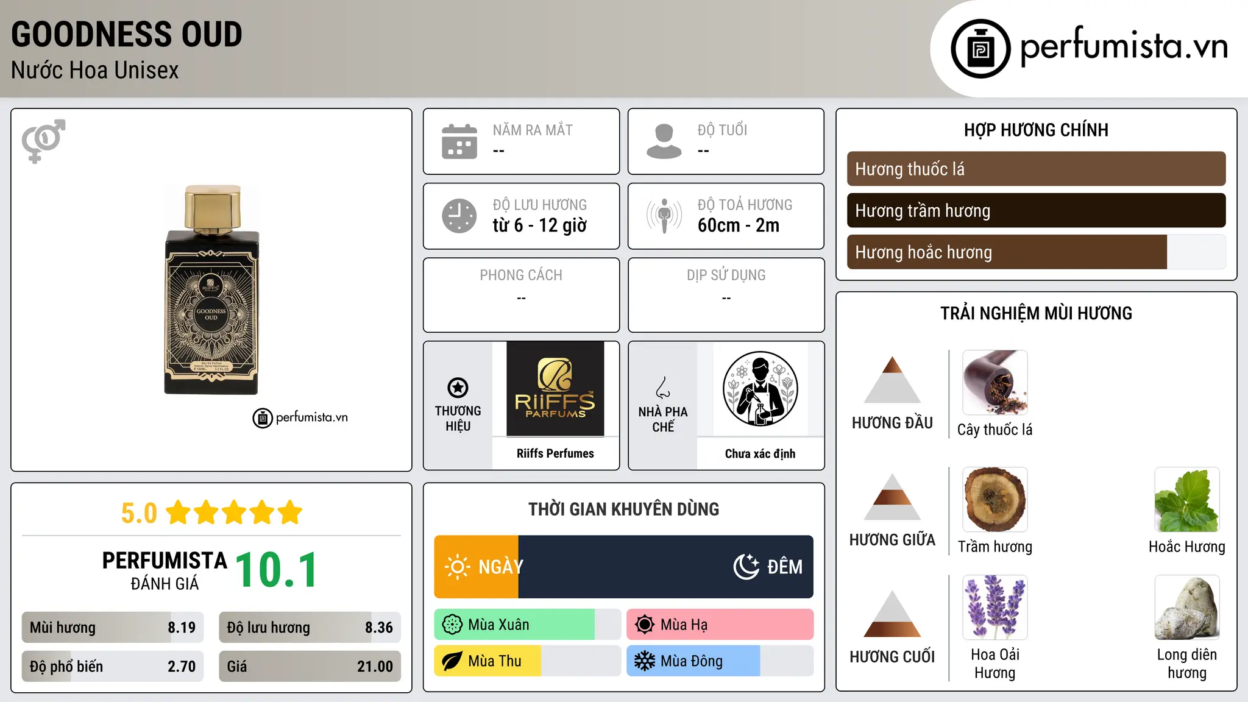Click the small perfumista.vn watermark under the bottle
Screen dimensions: 1248x702
click(x=300, y=418)
